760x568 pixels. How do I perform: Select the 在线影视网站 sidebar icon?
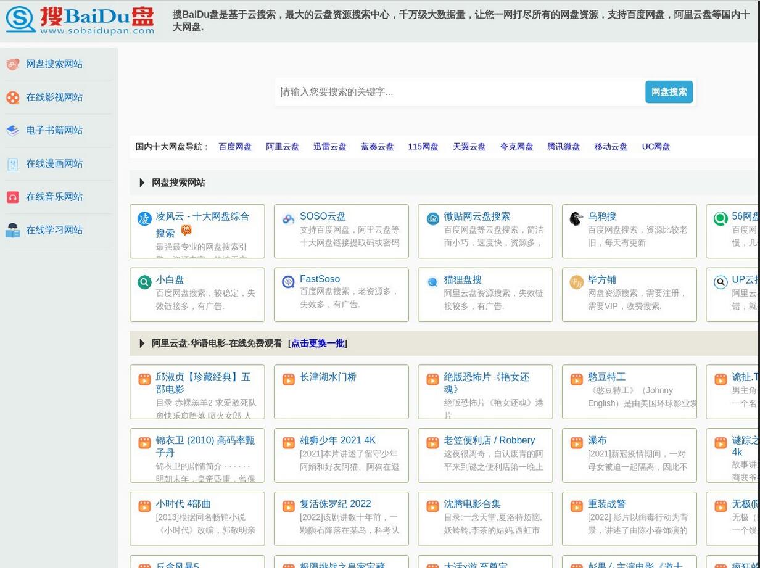[x=13, y=97]
